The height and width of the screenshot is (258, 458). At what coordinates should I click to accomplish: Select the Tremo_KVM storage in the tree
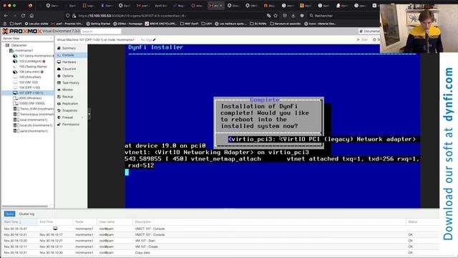[x=36, y=109]
